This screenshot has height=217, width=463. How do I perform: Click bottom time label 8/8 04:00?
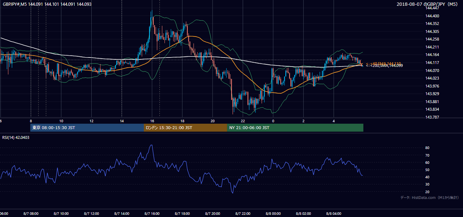[x=334, y=213]
